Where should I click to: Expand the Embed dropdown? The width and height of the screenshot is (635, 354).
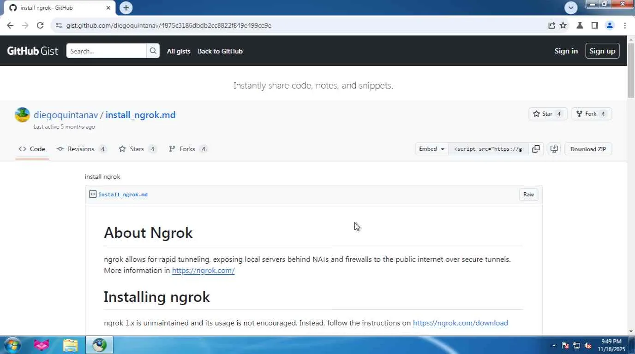tap(431, 149)
